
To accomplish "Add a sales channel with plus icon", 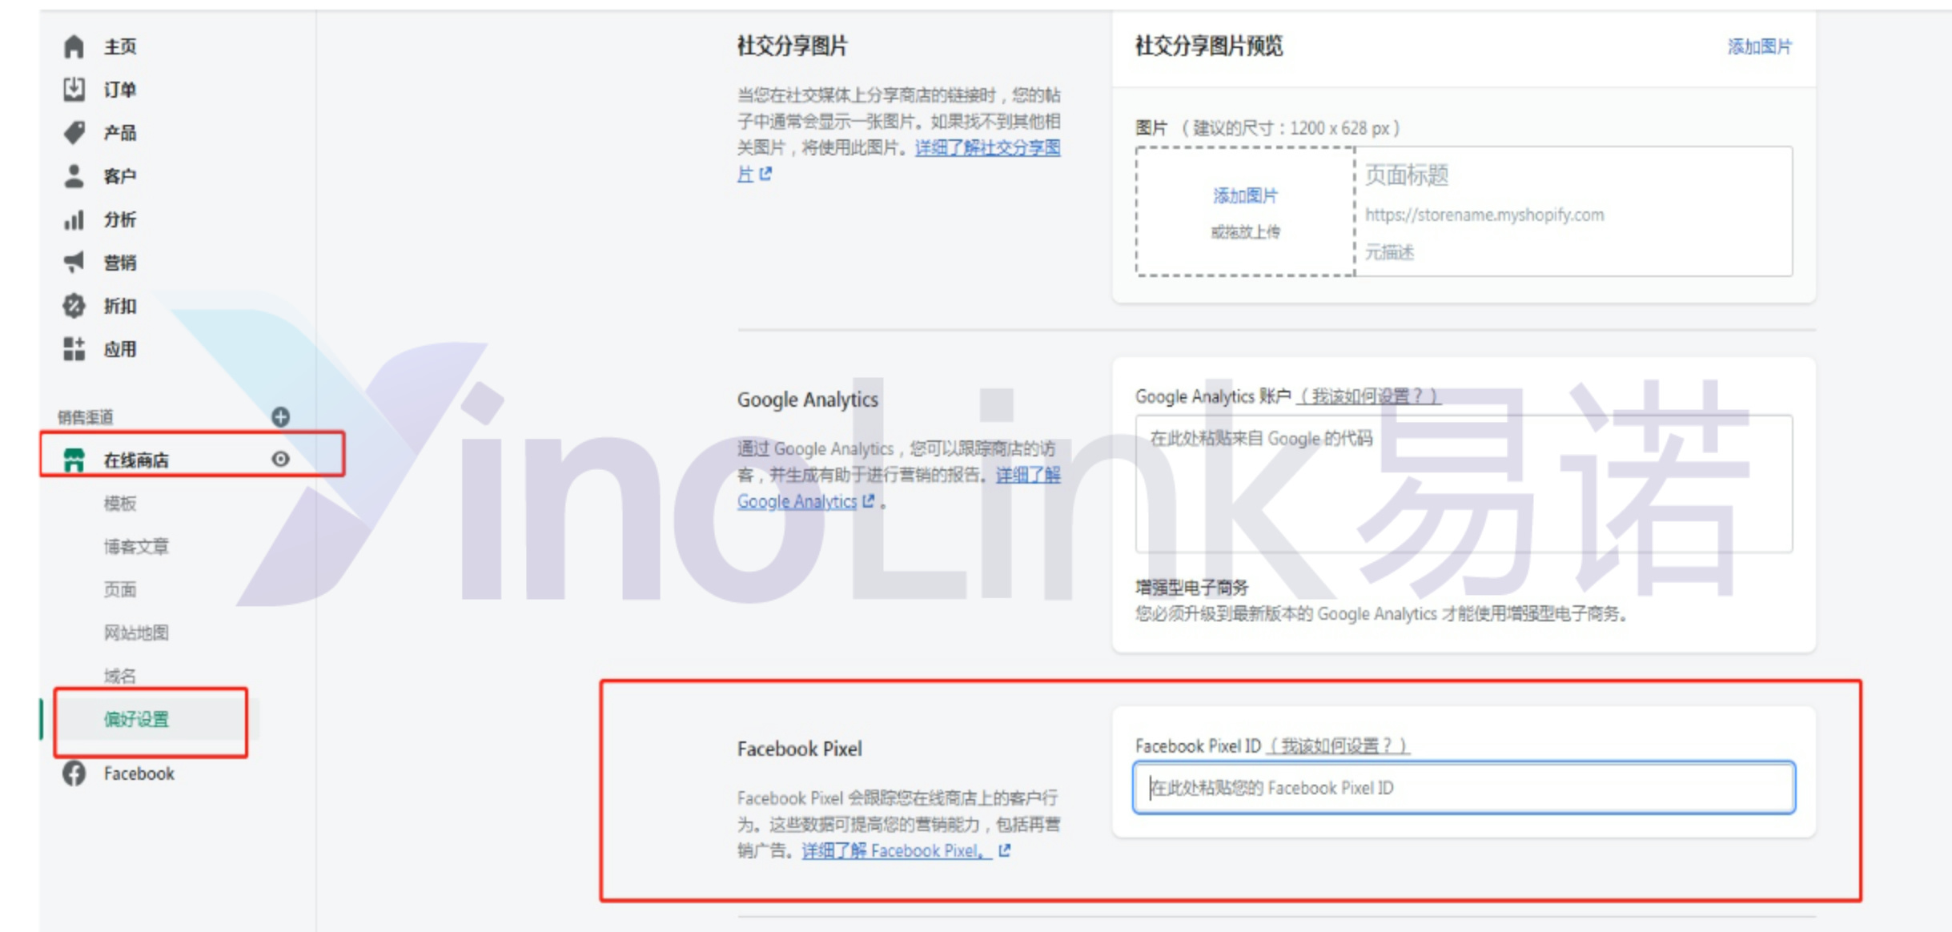I will (x=280, y=416).
